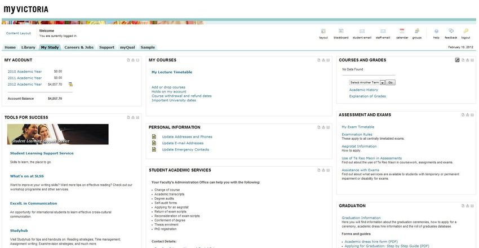Click the myVictoria logo
Viewport: 479px width, 248px height.
26,10
